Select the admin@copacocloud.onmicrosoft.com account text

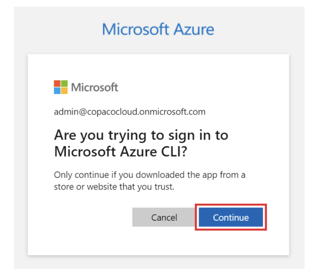(130, 112)
